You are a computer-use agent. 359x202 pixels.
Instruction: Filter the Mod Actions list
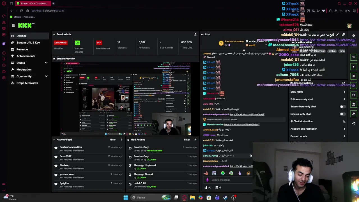tap(187, 139)
